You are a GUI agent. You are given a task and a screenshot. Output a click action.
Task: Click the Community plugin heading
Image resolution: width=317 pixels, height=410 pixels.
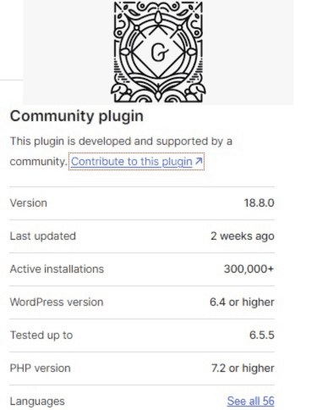click(77, 116)
